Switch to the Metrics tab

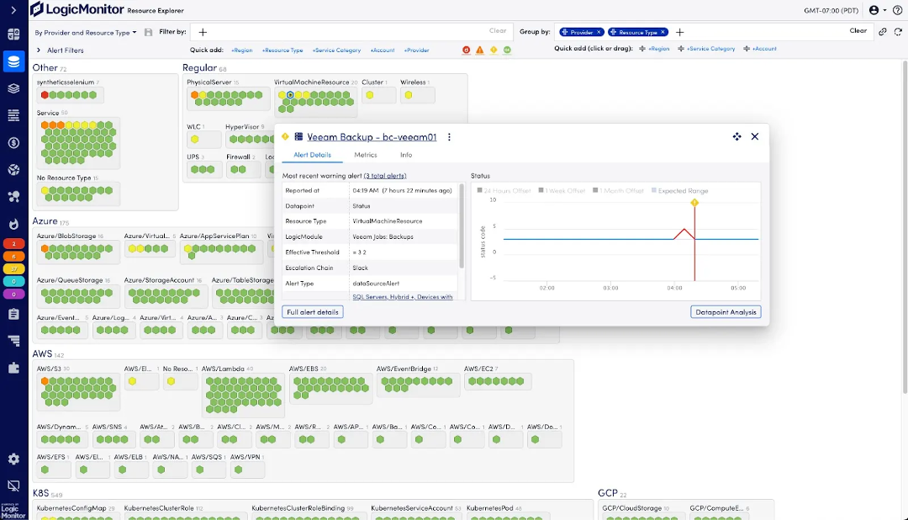366,155
